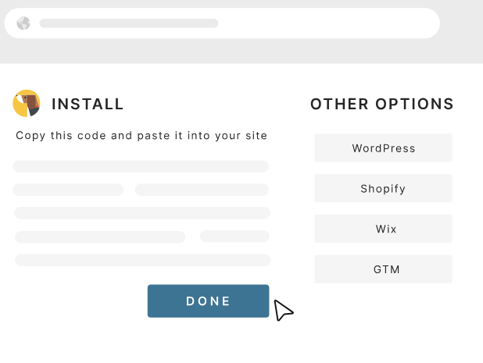Click the third full-width code line
This screenshot has height=363, width=483.
tap(141, 213)
